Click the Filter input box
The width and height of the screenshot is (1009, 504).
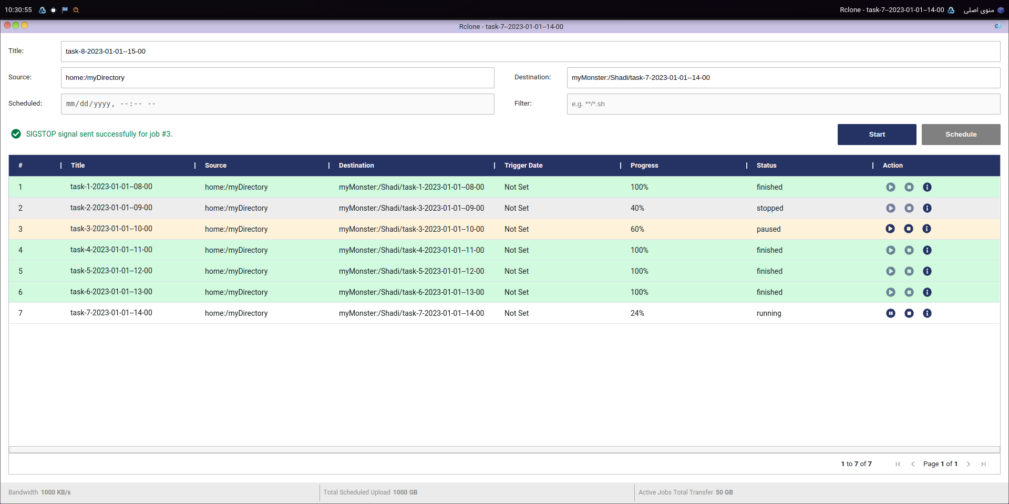tap(783, 104)
